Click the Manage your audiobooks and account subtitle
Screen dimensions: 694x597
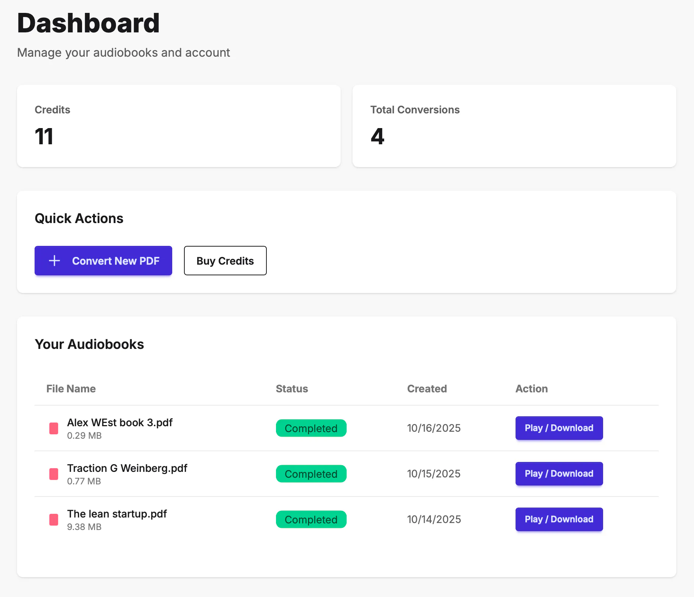click(124, 53)
